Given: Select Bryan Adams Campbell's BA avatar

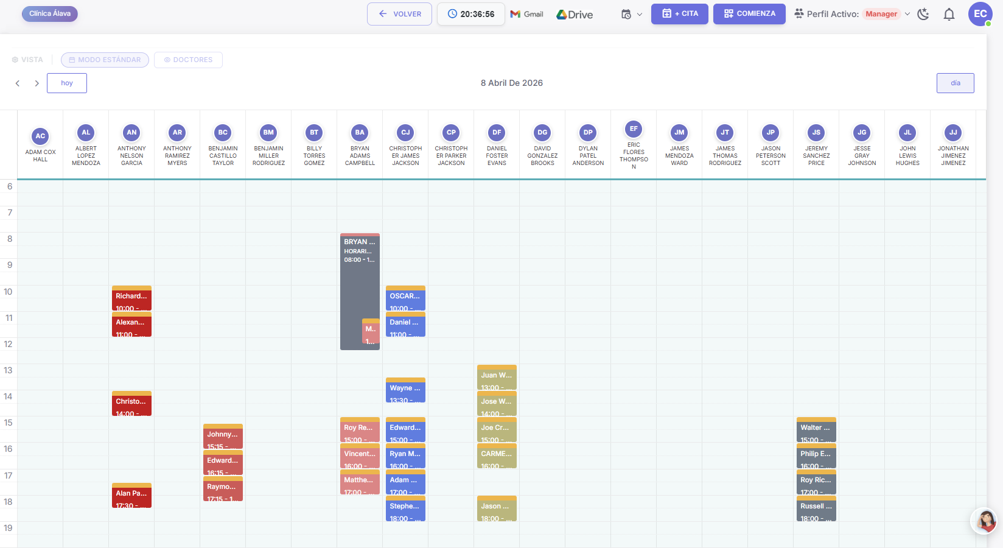Looking at the screenshot, I should pyautogui.click(x=360, y=133).
